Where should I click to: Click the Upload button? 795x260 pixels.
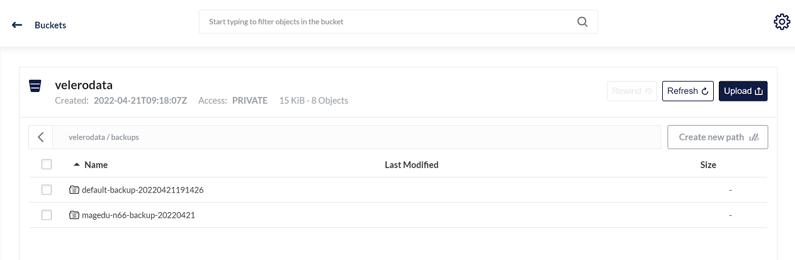pyautogui.click(x=743, y=91)
